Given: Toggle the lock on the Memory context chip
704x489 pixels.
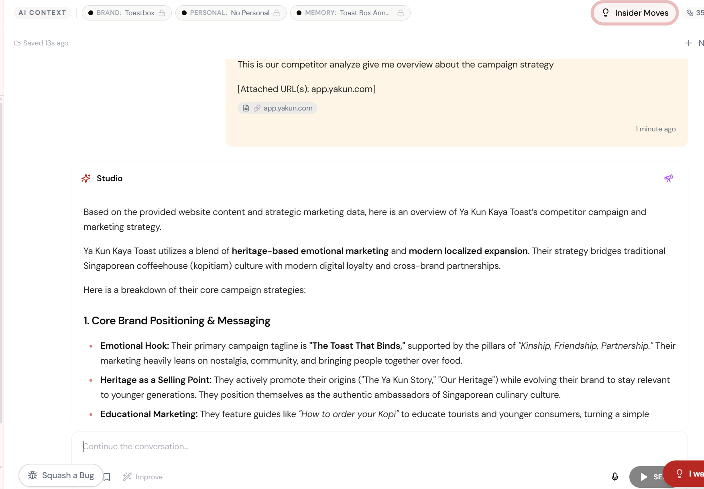Looking at the screenshot, I should point(400,13).
